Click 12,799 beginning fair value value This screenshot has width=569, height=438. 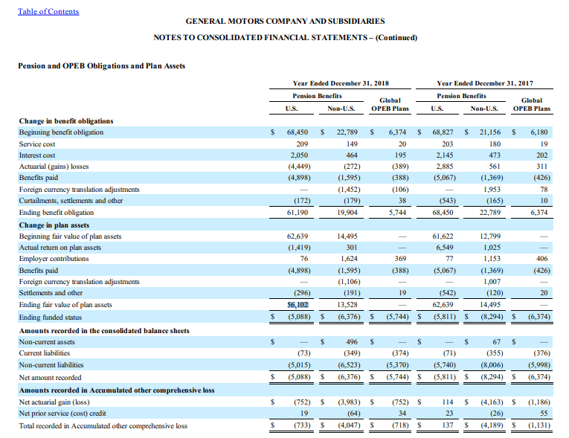(x=490, y=236)
